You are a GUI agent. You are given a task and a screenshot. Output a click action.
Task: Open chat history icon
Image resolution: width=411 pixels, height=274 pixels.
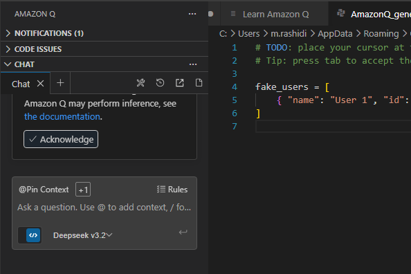[x=160, y=83]
